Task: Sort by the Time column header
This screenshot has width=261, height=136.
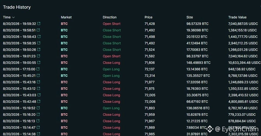Action: pyautogui.click(x=7, y=17)
